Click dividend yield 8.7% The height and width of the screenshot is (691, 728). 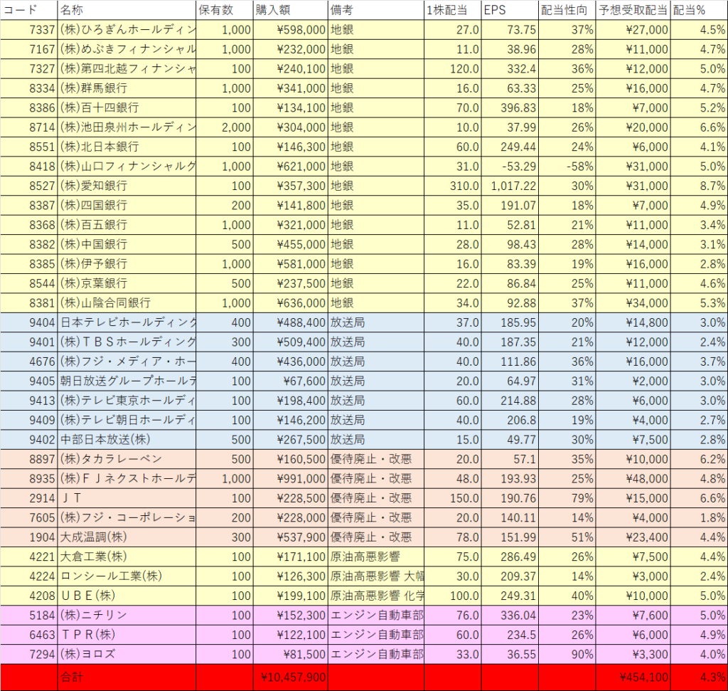[712, 186]
